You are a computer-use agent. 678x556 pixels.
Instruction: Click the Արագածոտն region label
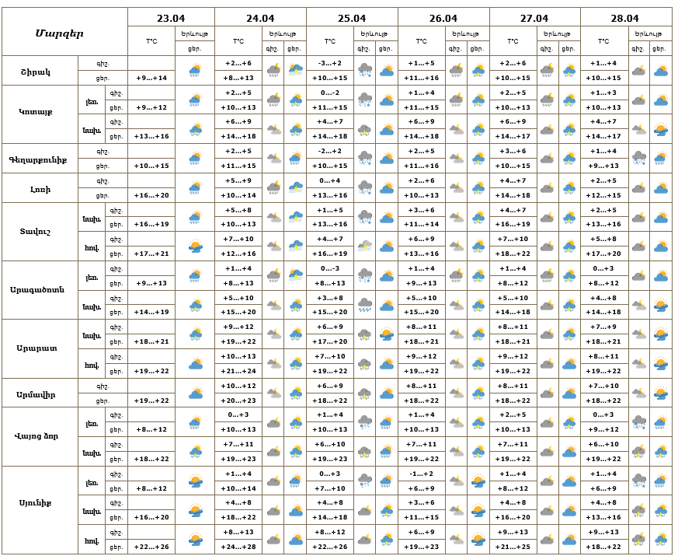pyautogui.click(x=38, y=290)
